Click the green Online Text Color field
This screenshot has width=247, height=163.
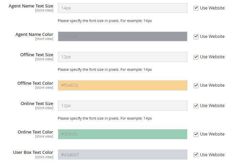click(122, 134)
